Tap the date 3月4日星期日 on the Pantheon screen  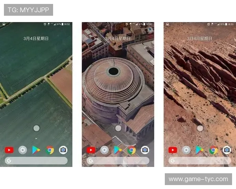(118, 39)
